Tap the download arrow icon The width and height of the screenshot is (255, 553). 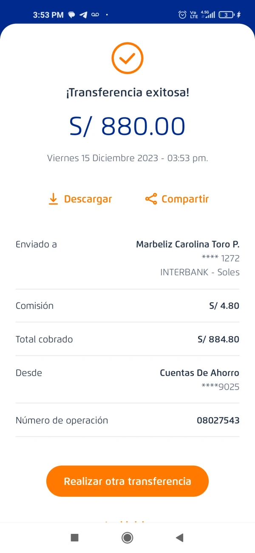tap(53, 199)
